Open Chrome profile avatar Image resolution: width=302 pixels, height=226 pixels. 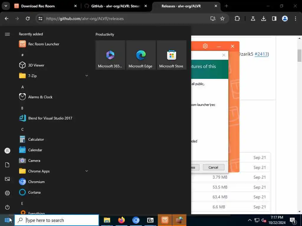[285, 19]
